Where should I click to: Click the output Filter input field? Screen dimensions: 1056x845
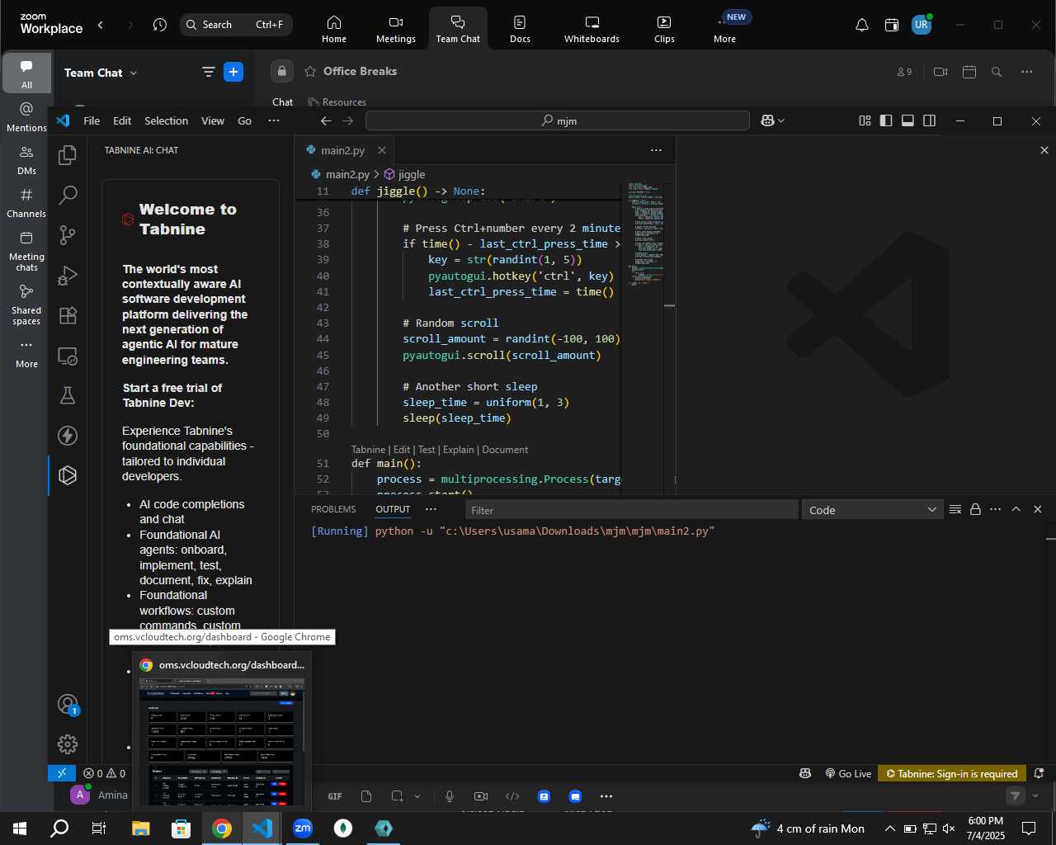click(x=631, y=510)
